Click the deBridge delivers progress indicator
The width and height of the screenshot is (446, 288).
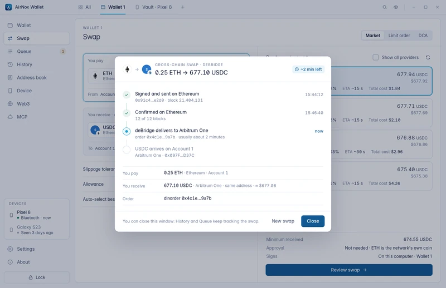coord(127,131)
